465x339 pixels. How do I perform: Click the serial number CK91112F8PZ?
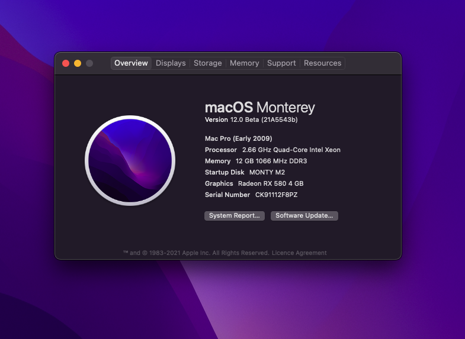pyautogui.click(x=277, y=195)
